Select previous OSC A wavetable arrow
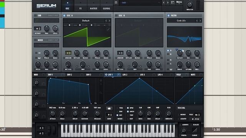 (106, 21)
